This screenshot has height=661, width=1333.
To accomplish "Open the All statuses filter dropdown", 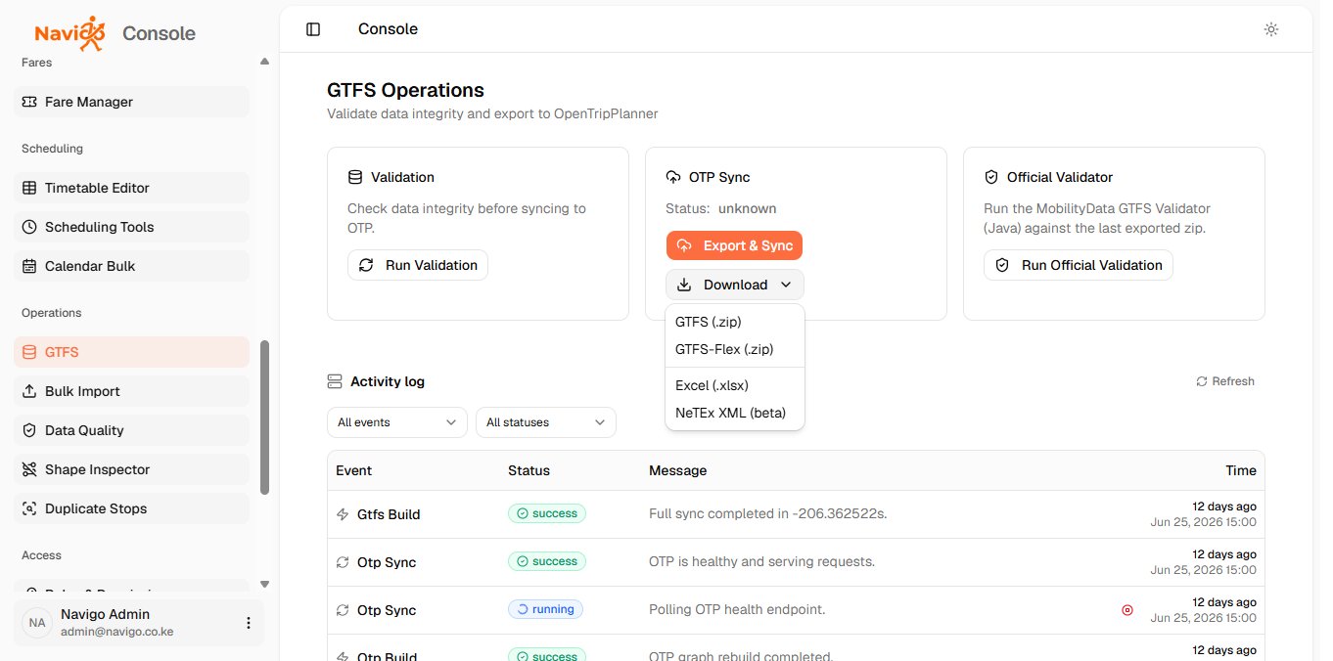I will coord(545,422).
